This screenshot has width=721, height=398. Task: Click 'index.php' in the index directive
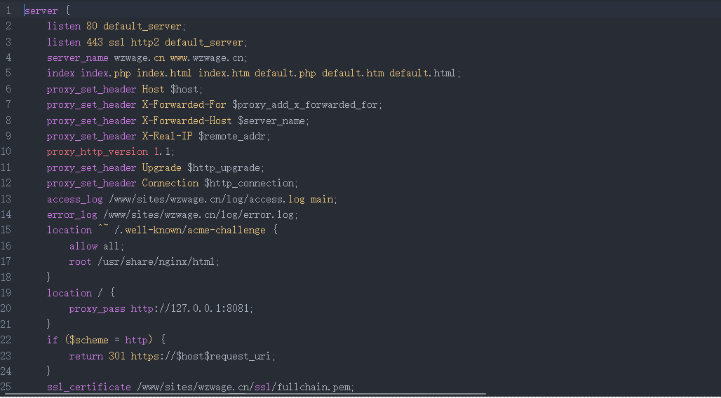pyautogui.click(x=106, y=74)
